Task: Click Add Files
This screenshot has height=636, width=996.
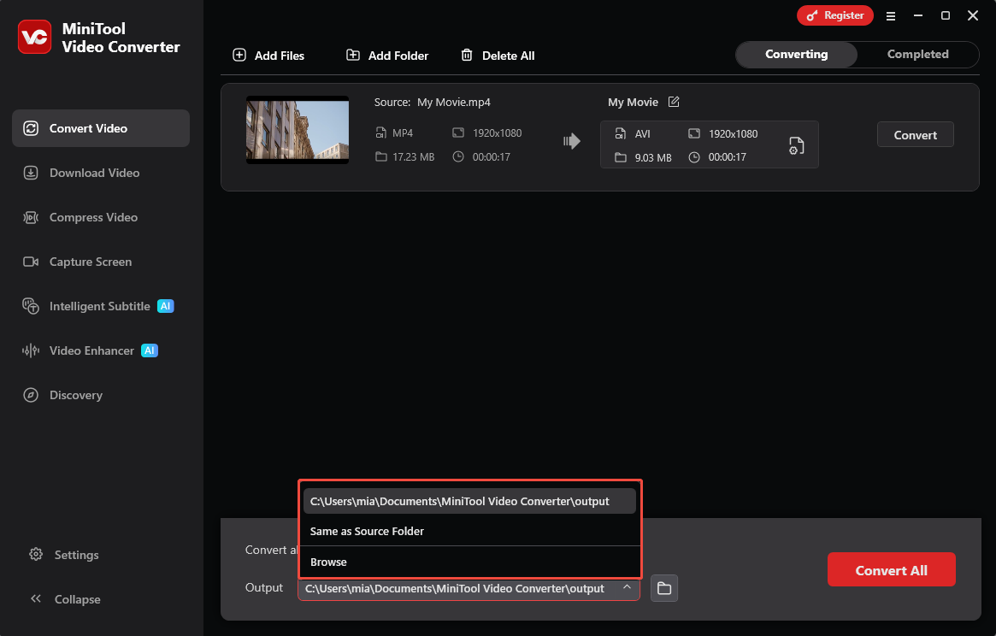Action: point(268,56)
